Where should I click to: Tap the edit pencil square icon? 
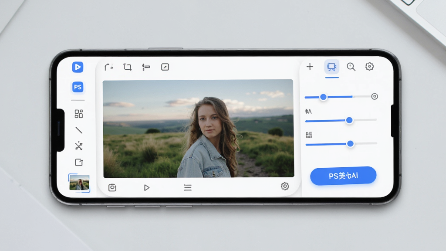point(165,67)
